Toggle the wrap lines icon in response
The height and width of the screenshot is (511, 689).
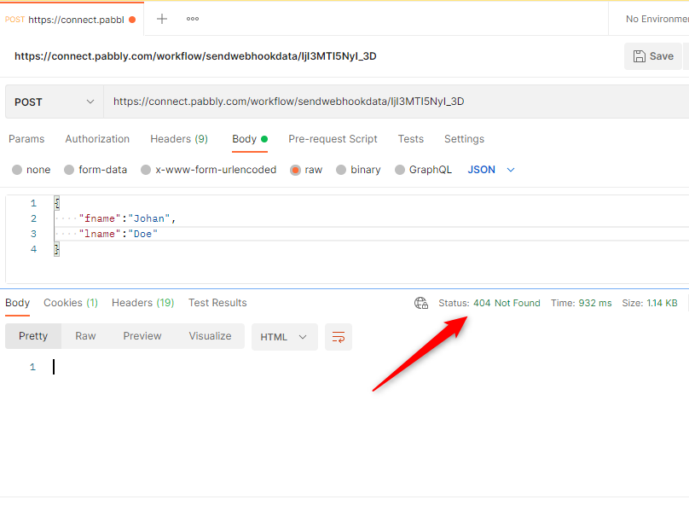[339, 337]
